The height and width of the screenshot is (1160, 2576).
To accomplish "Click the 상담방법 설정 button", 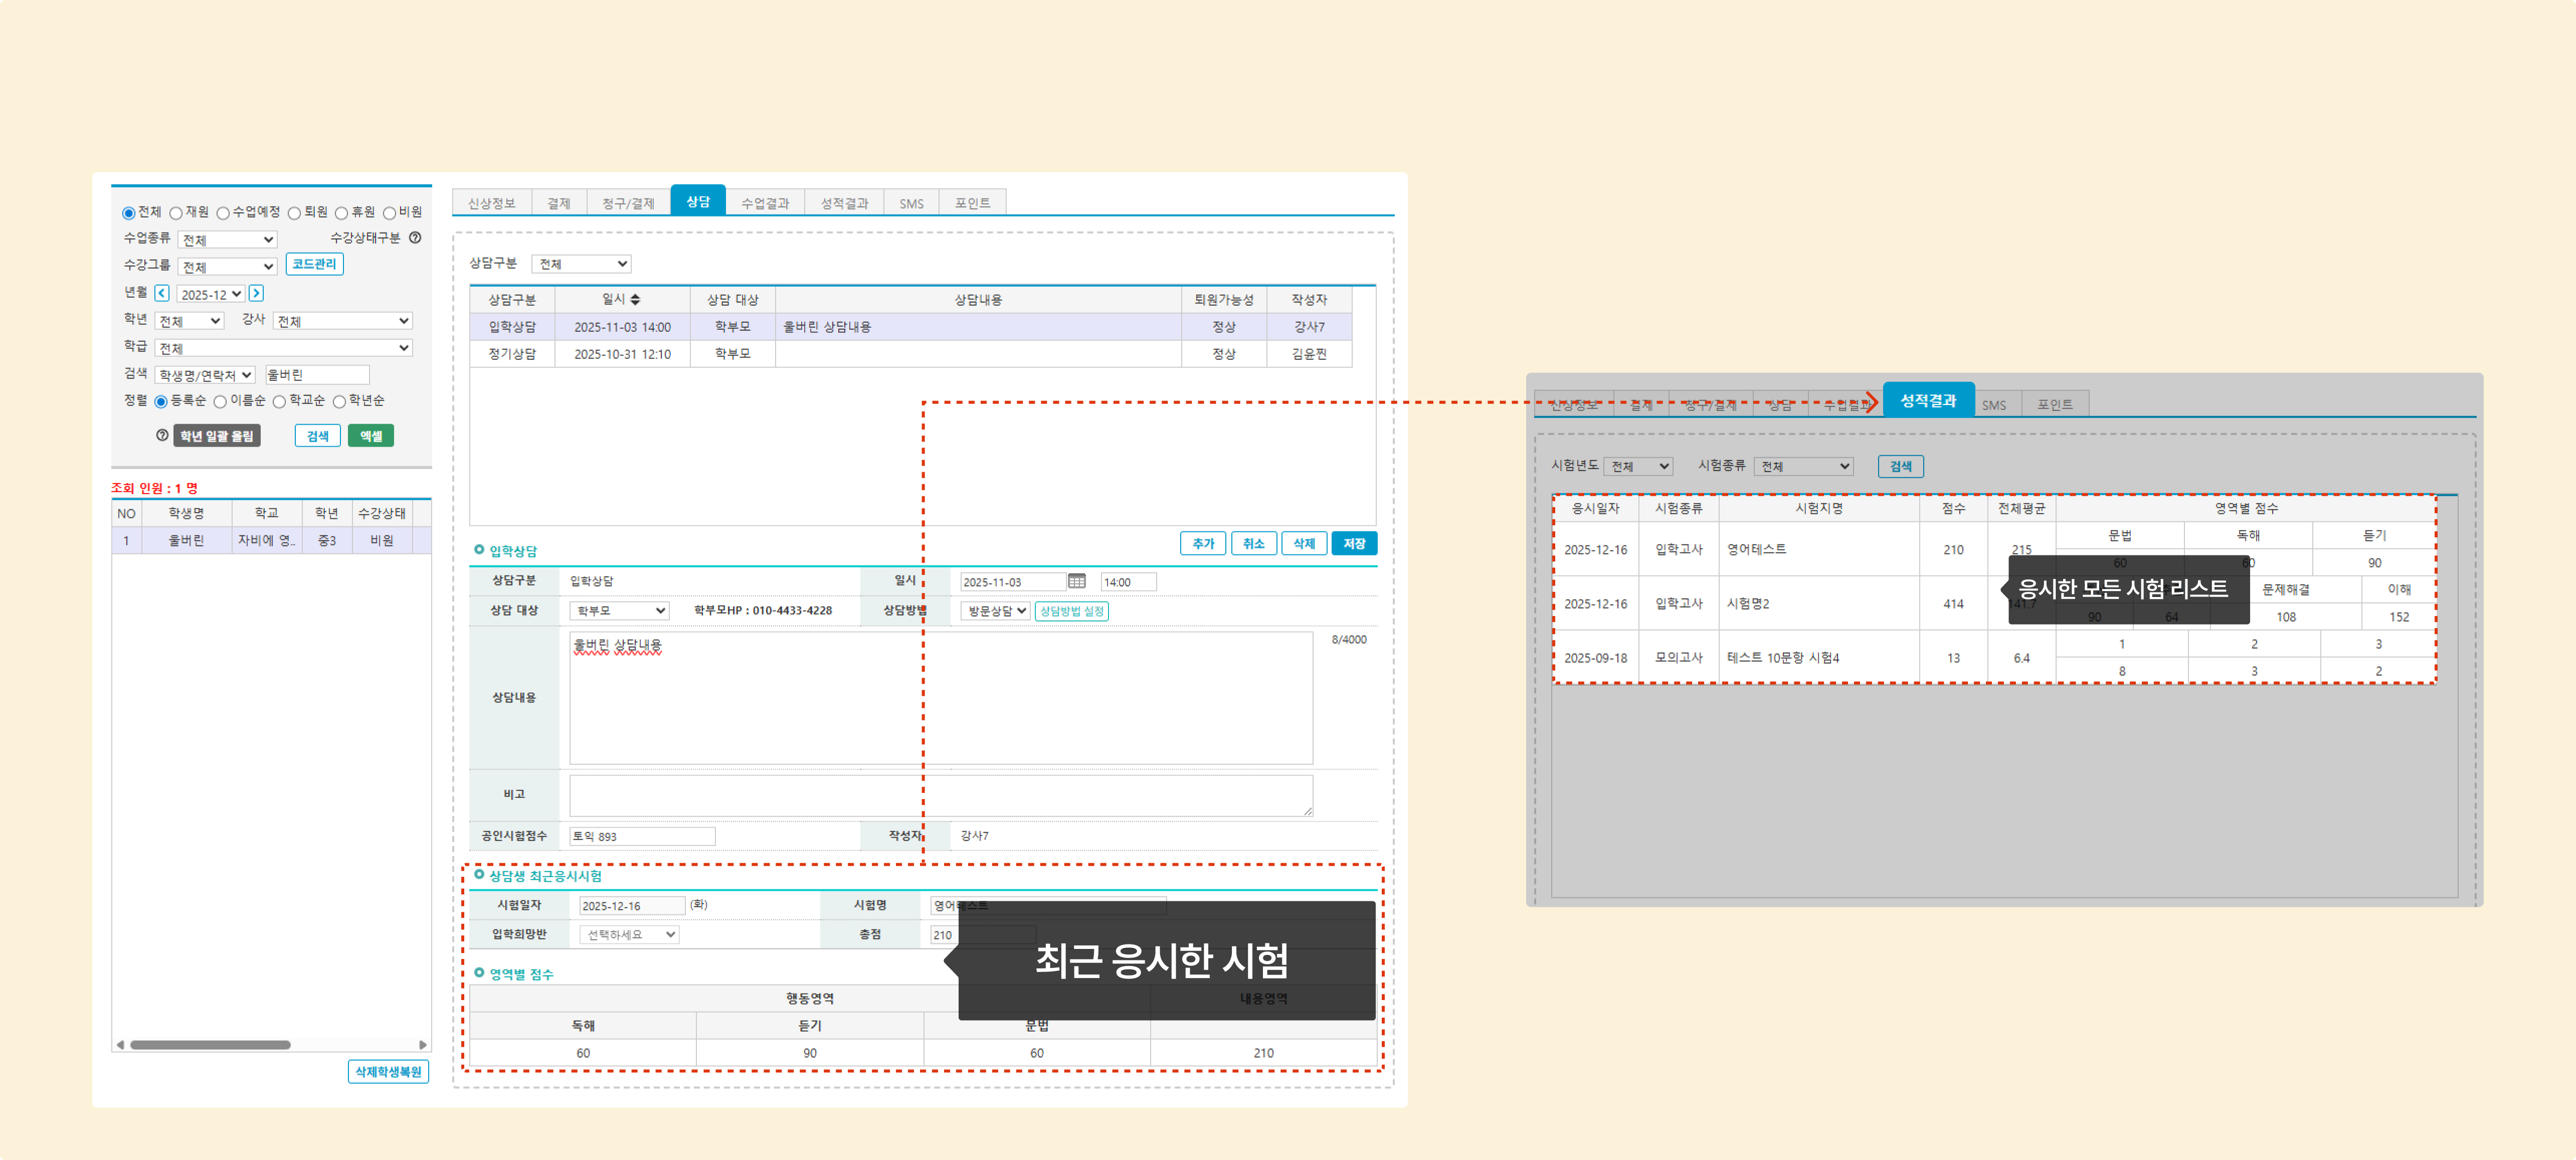I will tap(1072, 610).
